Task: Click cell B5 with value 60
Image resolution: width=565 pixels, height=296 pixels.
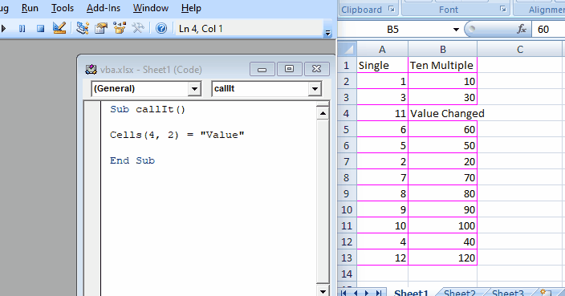Action: tap(443, 129)
